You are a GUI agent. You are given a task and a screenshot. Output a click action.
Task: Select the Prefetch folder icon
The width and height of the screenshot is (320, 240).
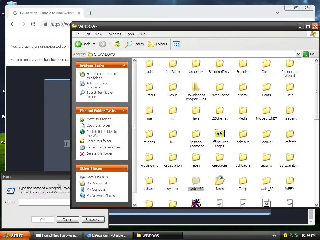tap(290, 134)
